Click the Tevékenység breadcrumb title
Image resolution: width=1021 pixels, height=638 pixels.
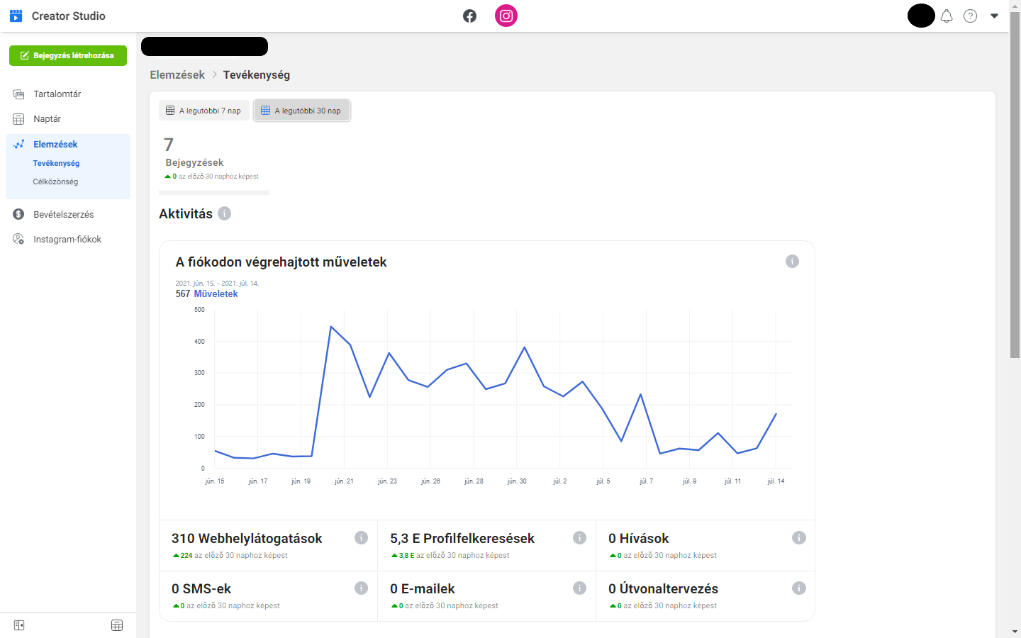(257, 74)
